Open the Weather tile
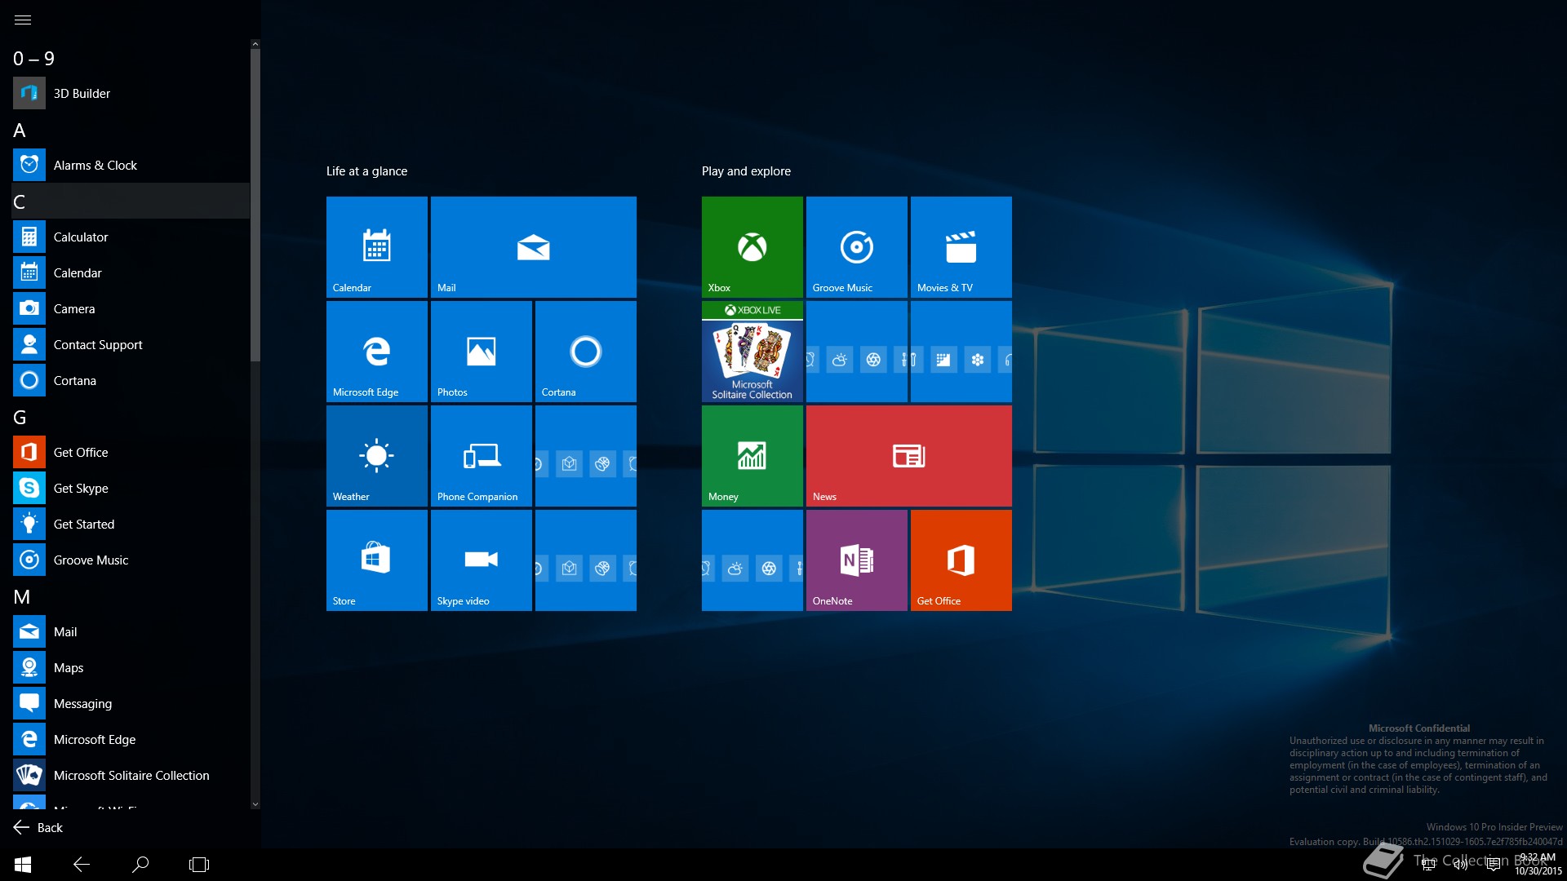Image resolution: width=1567 pixels, height=881 pixels. [377, 456]
